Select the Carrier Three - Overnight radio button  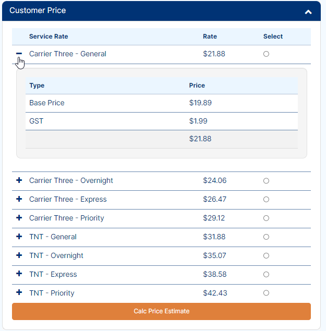click(266, 181)
